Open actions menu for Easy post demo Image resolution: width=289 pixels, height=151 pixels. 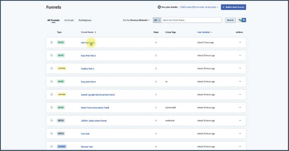(x=240, y=81)
